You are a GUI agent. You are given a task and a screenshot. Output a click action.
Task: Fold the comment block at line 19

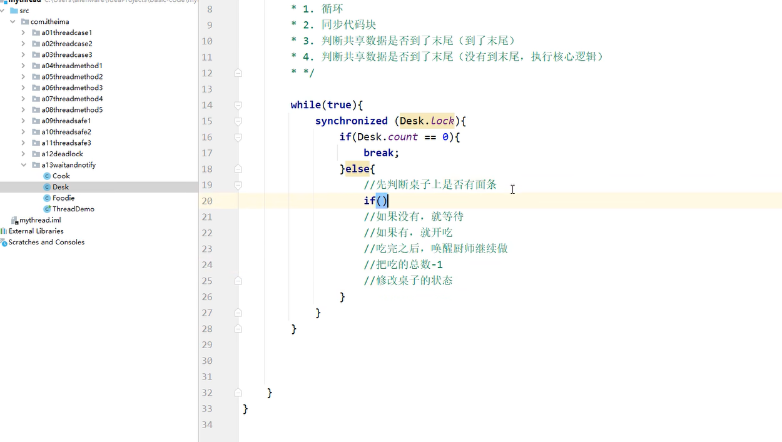[238, 185]
